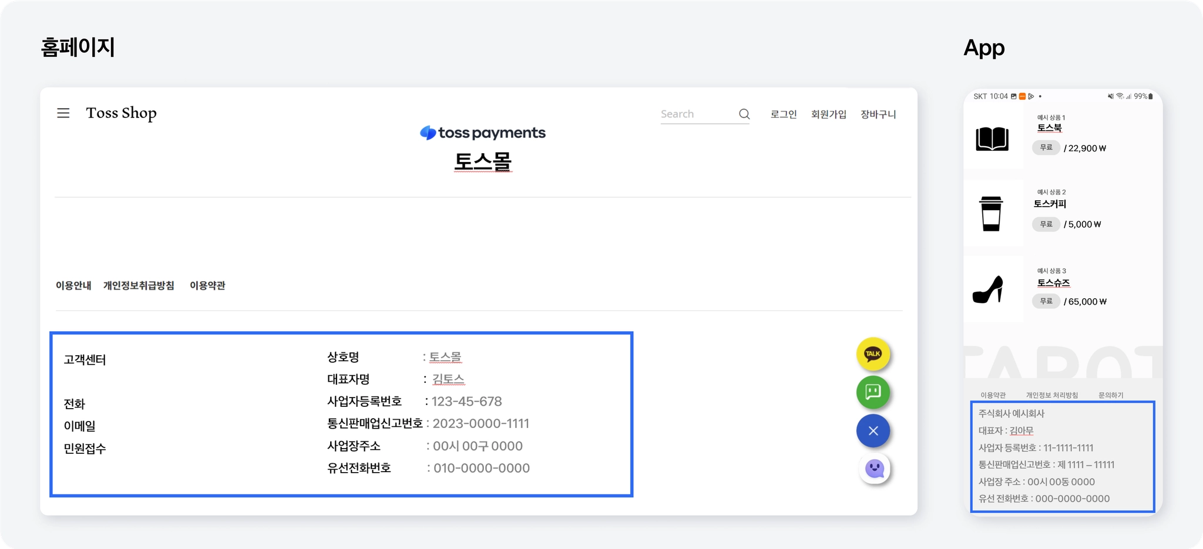Tap the 사업장 주소 : 00시 00동 0000 line
The height and width of the screenshot is (549, 1203).
tap(1037, 481)
